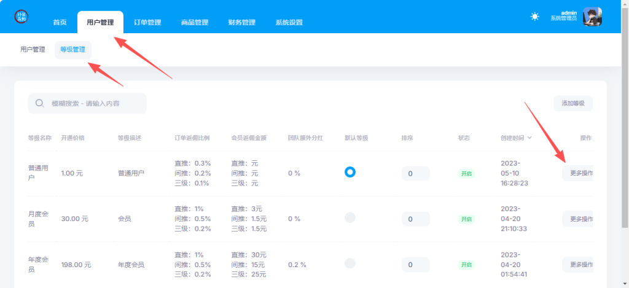Viewport: 629px width, 288px height.
Task: Focus the 模糊搜索 input field
Action: 87,104
